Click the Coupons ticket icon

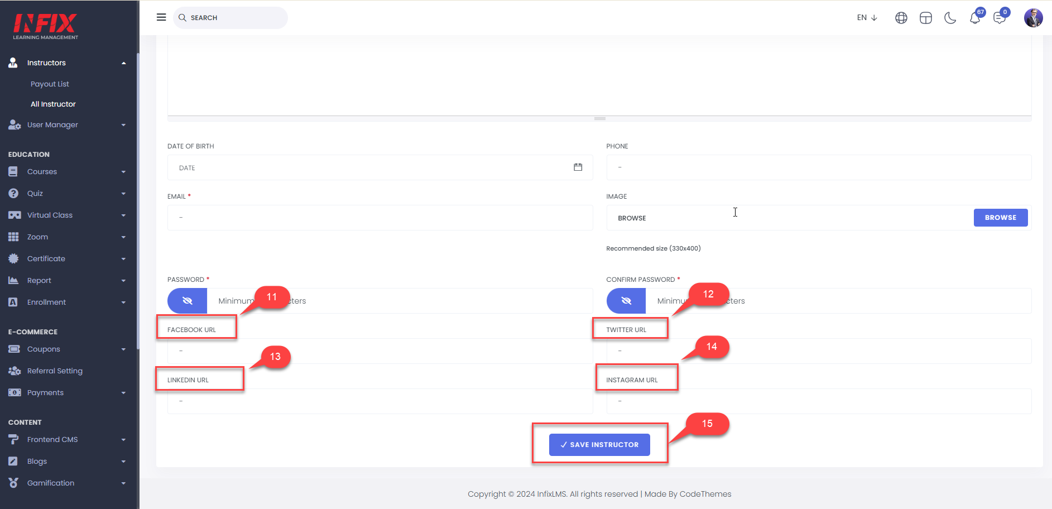pyautogui.click(x=14, y=349)
